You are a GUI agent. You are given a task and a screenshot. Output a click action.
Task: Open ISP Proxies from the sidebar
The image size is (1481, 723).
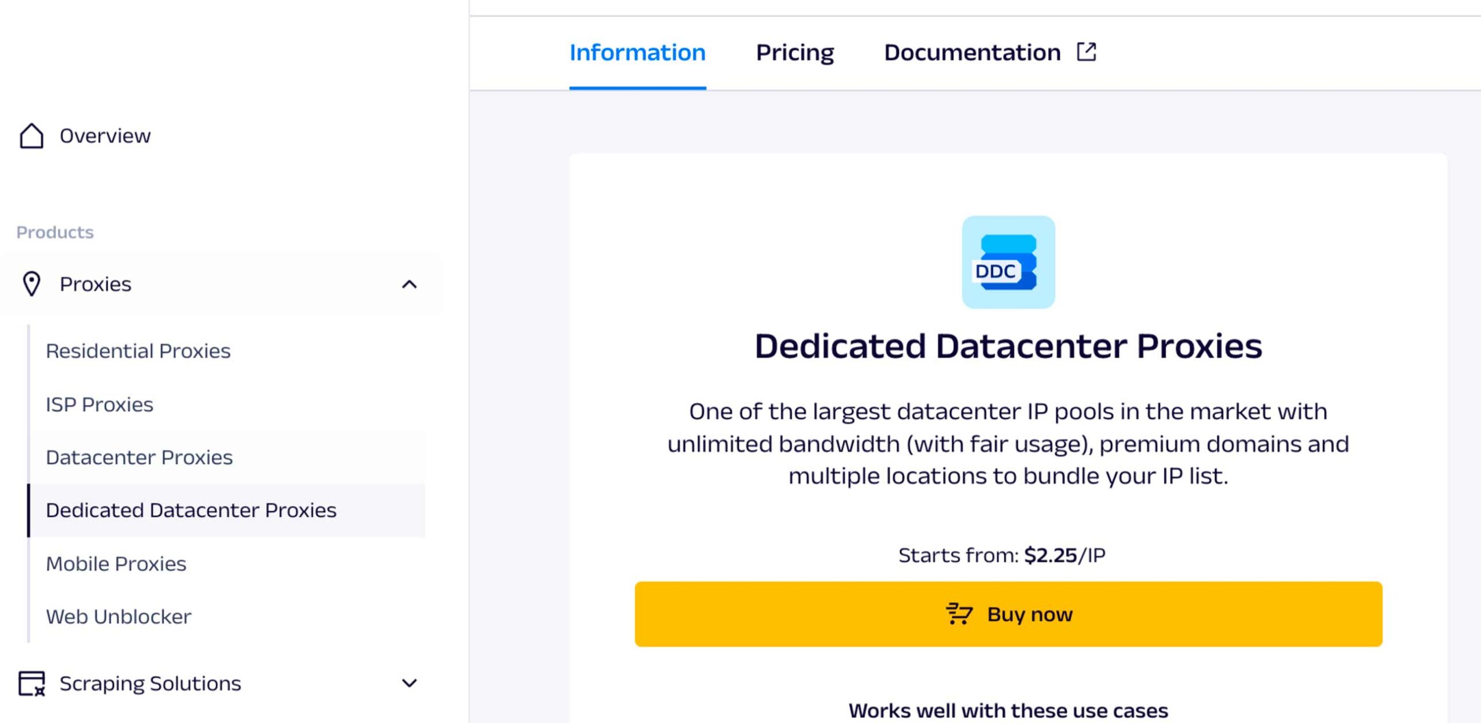100,404
